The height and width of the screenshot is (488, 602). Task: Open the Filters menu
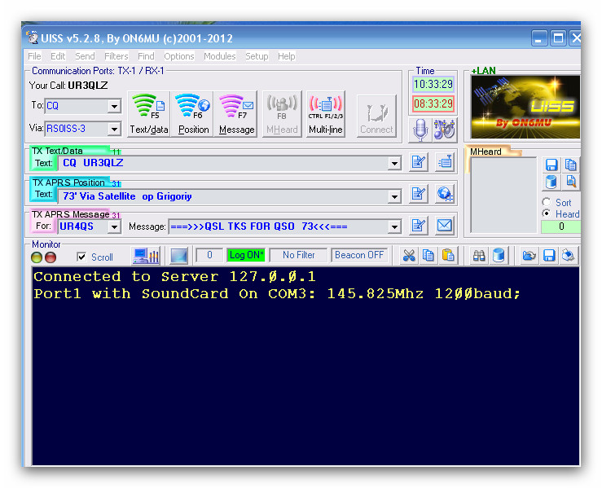(116, 56)
